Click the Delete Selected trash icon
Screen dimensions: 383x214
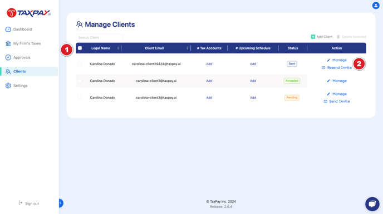(x=338, y=37)
